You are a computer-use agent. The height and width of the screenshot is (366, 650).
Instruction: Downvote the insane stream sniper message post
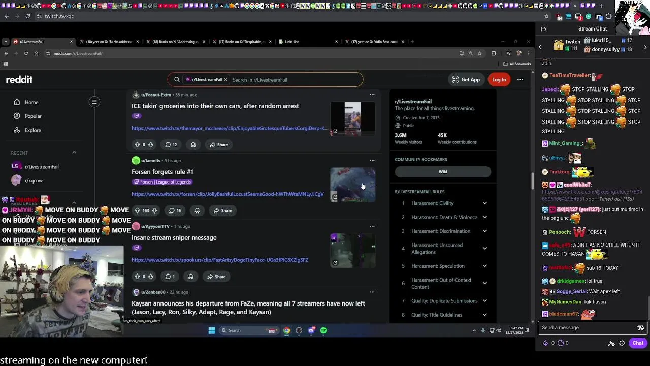(x=150, y=277)
